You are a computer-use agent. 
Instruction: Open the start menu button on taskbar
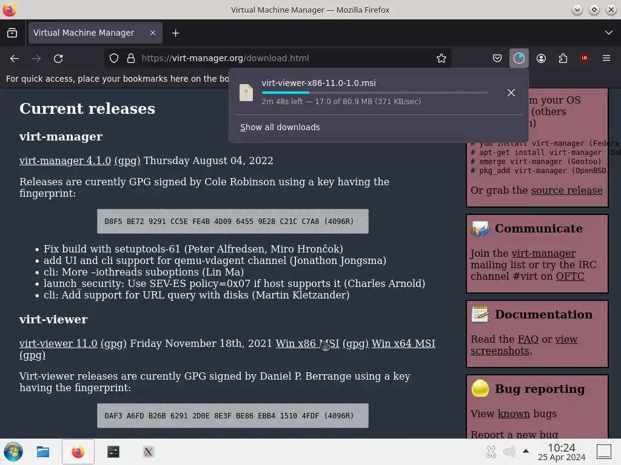tap(13, 452)
